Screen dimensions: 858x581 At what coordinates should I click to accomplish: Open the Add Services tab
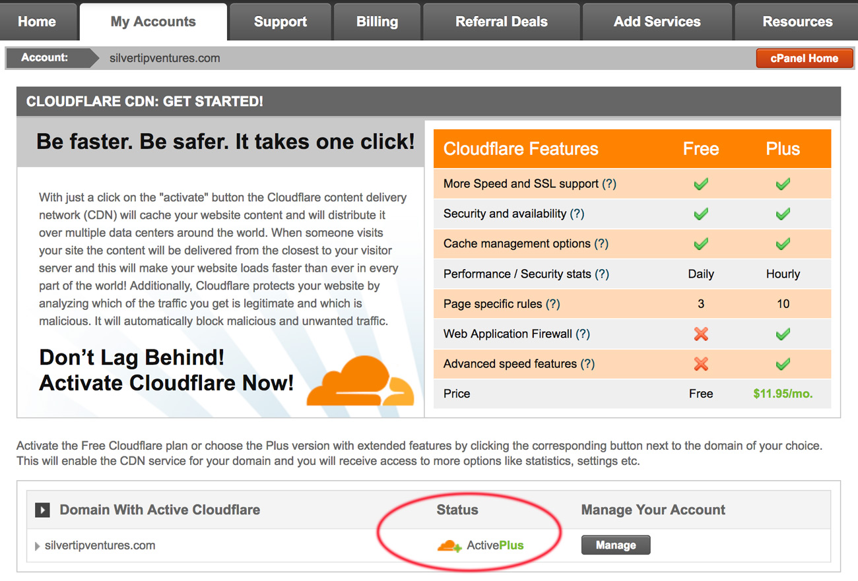(657, 21)
